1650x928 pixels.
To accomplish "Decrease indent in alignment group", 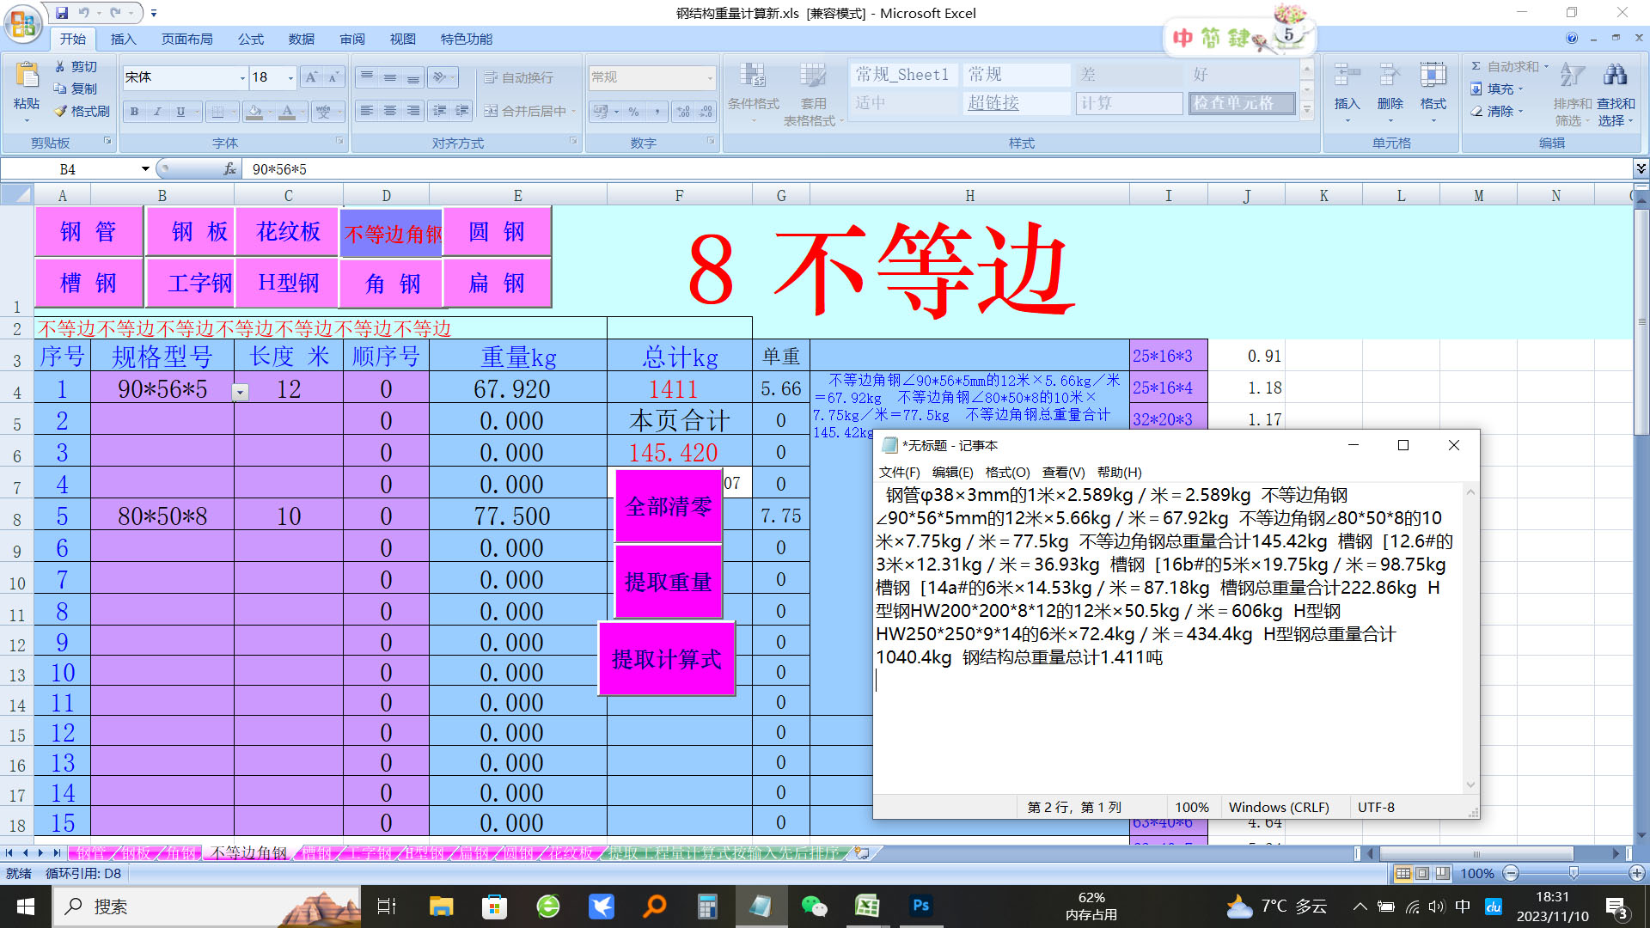I will 440,111.
